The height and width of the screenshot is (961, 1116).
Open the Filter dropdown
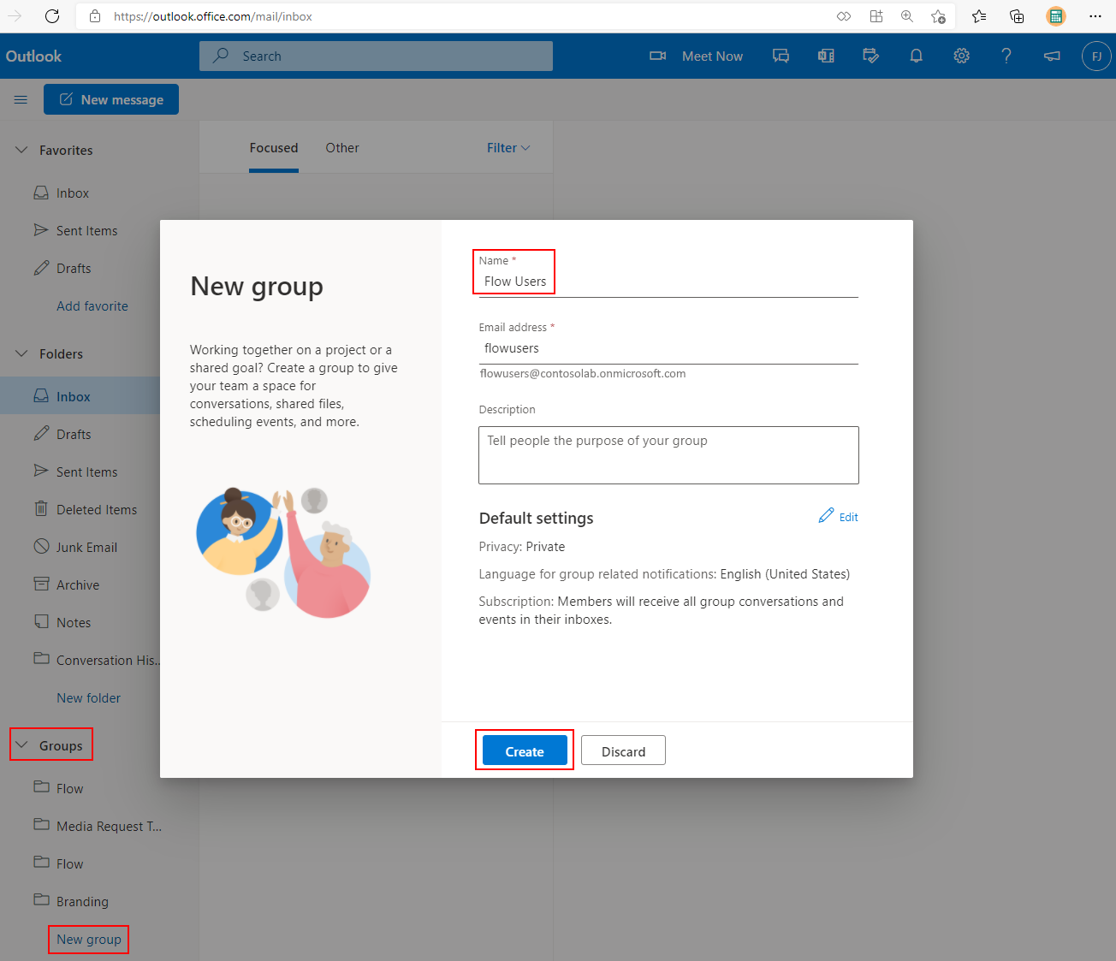point(508,148)
